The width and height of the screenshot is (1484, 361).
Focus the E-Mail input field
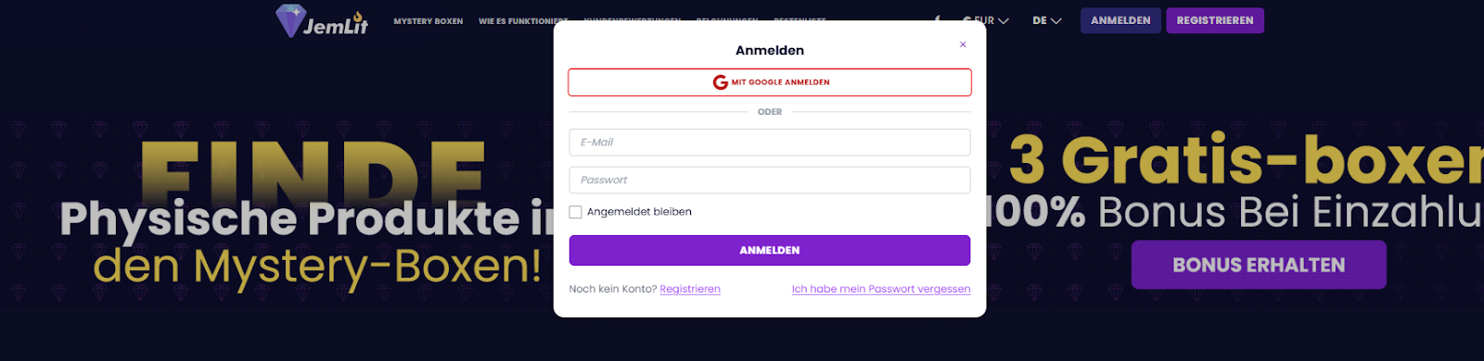(x=770, y=143)
